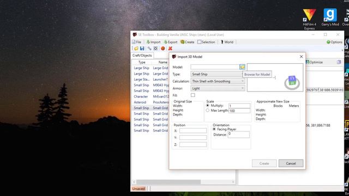
Task: Click the icon right of Optimize
Action: click(x=339, y=62)
